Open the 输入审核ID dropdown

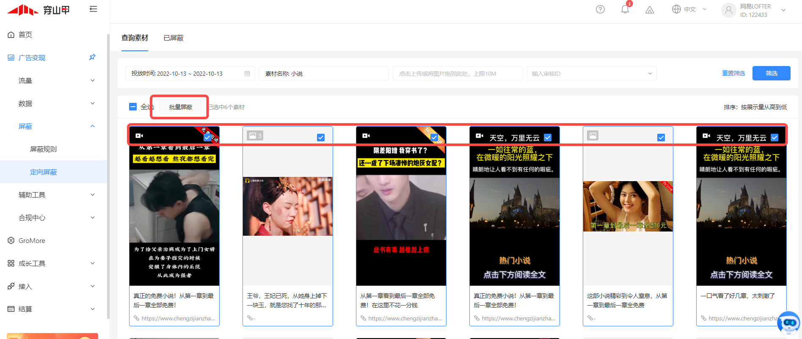(592, 73)
